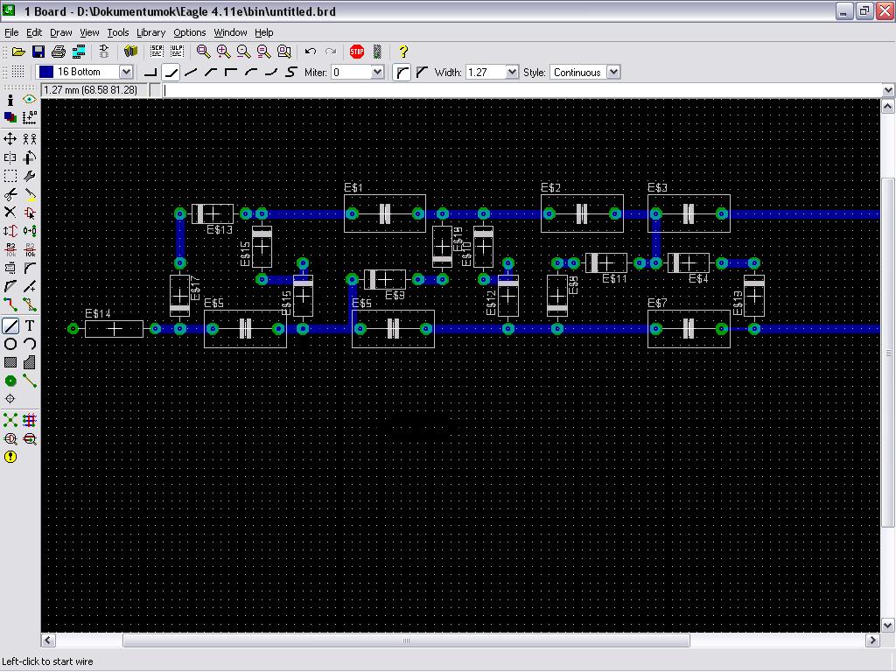
Task: Select a zoom area with the window magnifier
Action: point(284,52)
